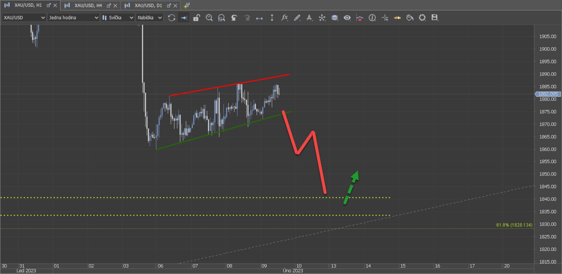
Task: Toggle the crosshair cursor tool
Action: click(385, 18)
